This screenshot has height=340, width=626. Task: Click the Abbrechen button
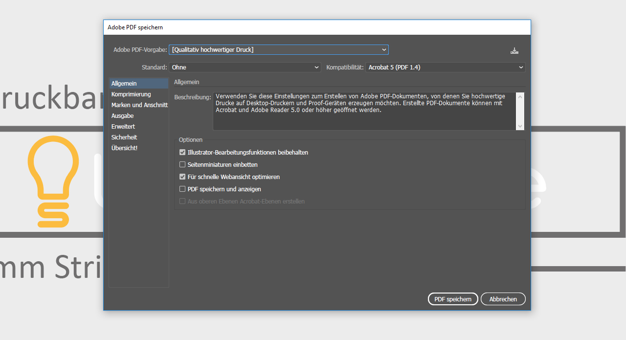(x=503, y=299)
